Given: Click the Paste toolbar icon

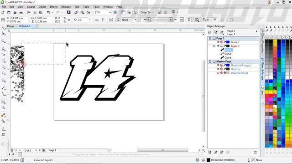Looking at the screenshot, I should point(41,12).
